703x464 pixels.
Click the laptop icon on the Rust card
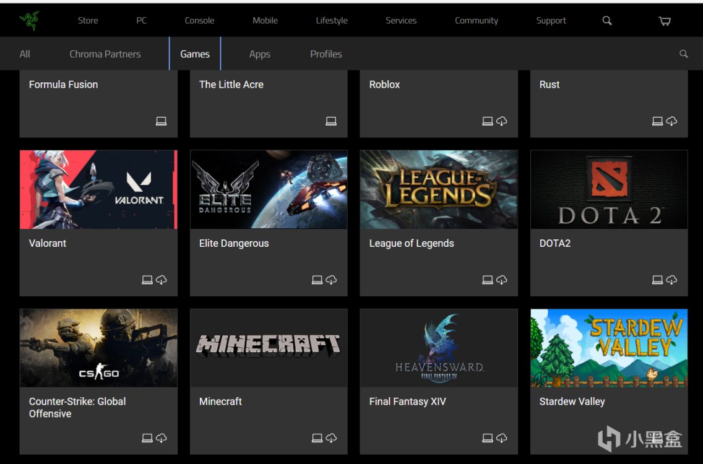click(x=657, y=121)
